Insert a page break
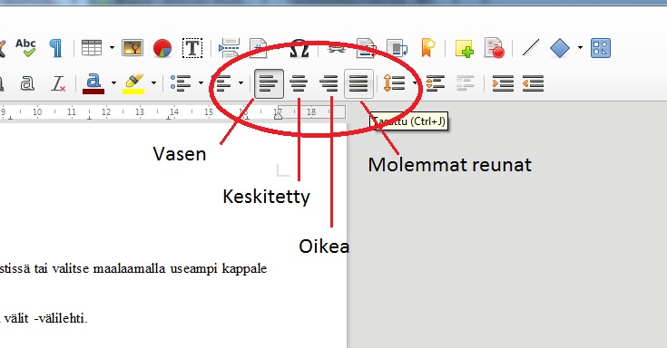 coord(230,48)
